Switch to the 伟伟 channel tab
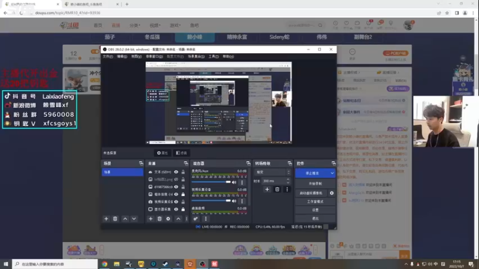Screen dimensions: 479x269 pos(322,37)
